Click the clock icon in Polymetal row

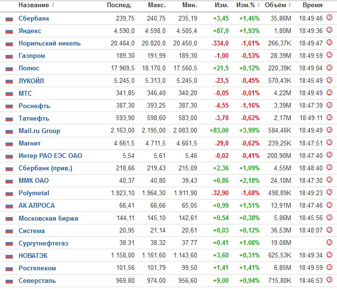[x=329, y=192]
